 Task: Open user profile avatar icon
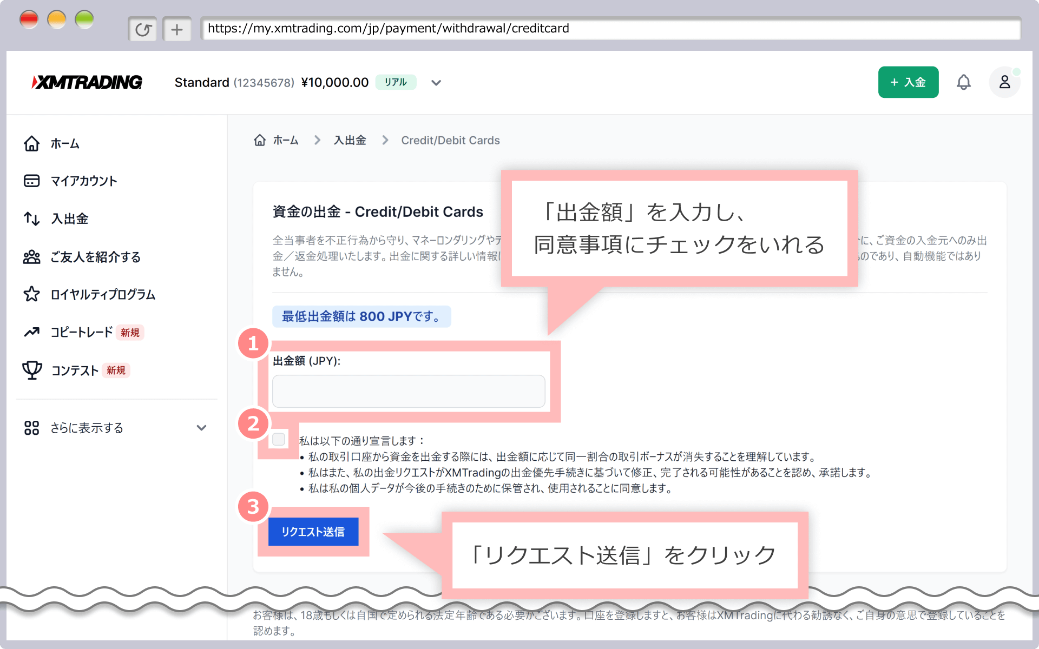pyautogui.click(x=1004, y=82)
